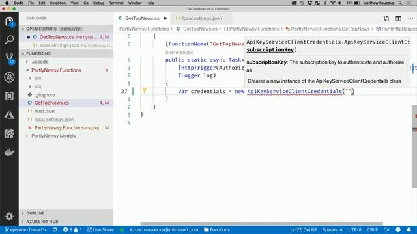
Task: Switch to the local.settings.json tab
Action: (x=202, y=18)
